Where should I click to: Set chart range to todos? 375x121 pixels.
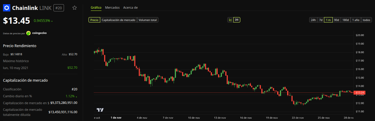coord(366,20)
